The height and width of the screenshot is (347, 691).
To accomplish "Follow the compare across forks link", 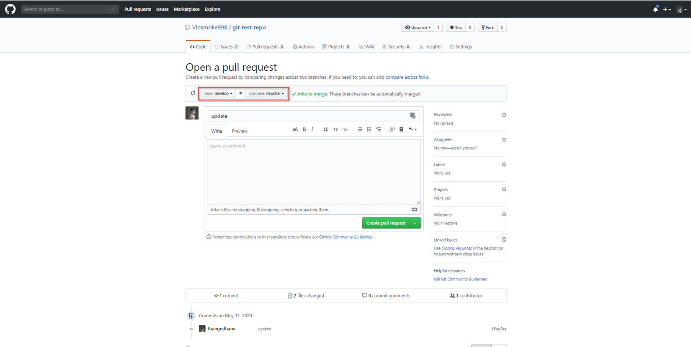I will [407, 77].
